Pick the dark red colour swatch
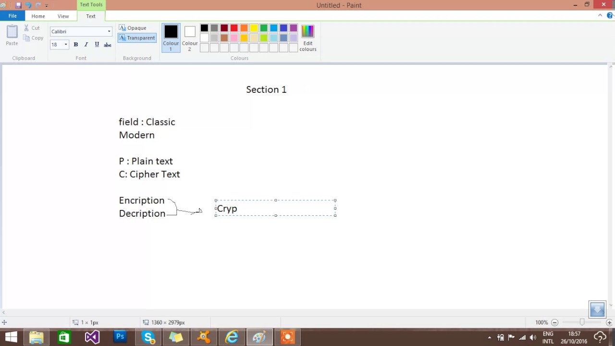This screenshot has width=615, height=346. (224, 28)
